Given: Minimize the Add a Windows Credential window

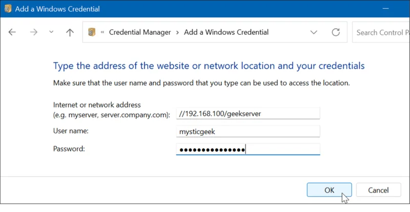Looking at the screenshot, I should click(x=385, y=9).
